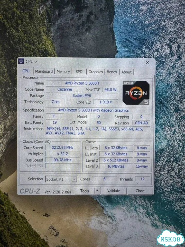Click the CPU-Z app icon in title bar

click(x=21, y=61)
